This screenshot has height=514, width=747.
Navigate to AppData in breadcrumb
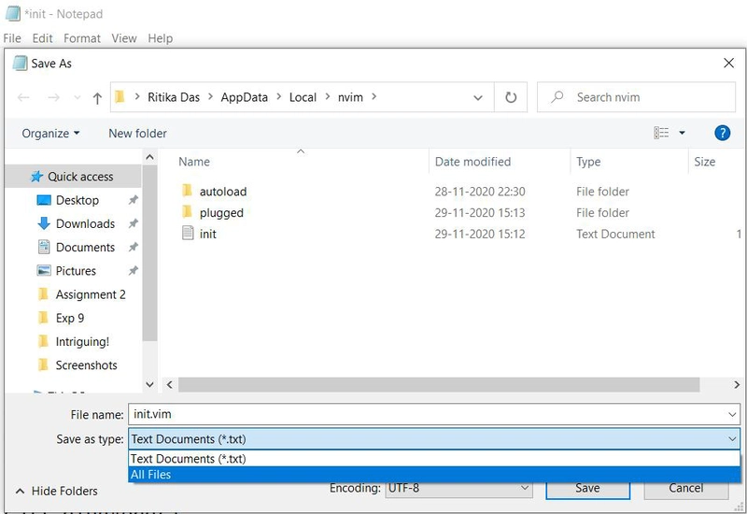(244, 97)
